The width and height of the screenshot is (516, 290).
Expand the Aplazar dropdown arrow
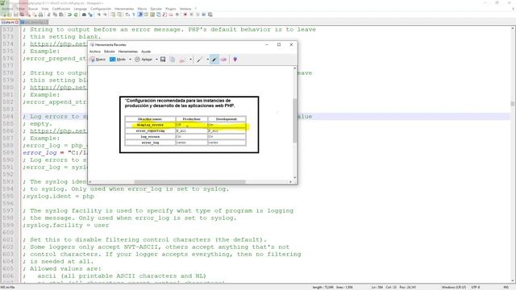point(156,60)
